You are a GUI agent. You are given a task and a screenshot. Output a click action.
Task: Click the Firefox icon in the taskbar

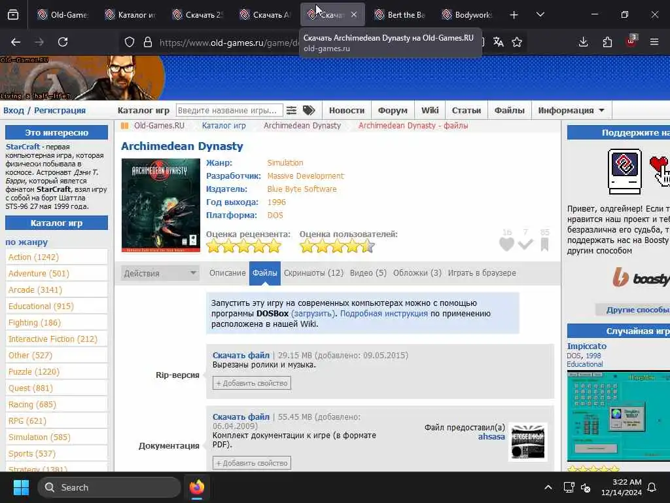pos(196,487)
